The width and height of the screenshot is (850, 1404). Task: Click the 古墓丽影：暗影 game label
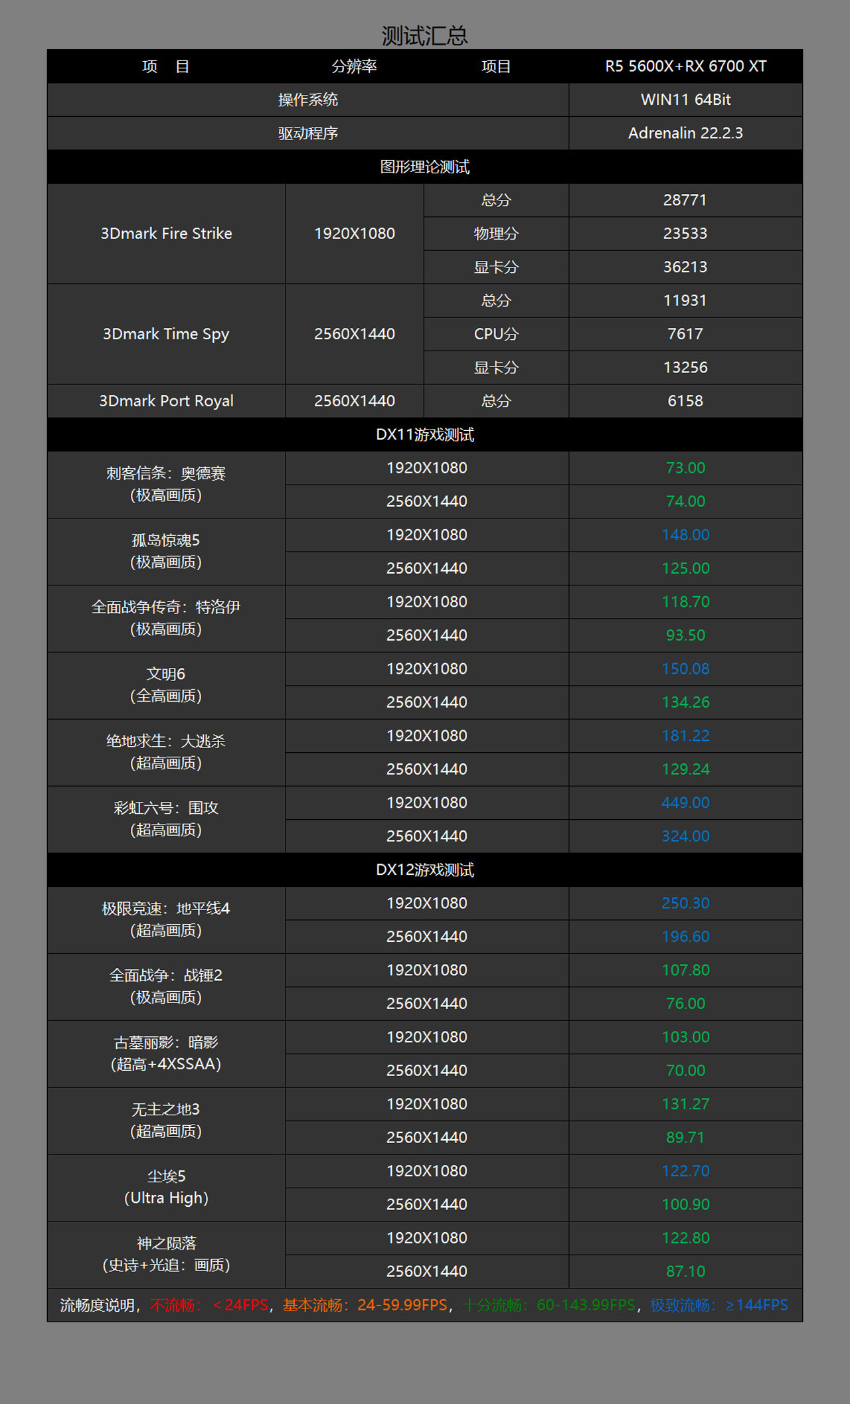coord(166,1043)
